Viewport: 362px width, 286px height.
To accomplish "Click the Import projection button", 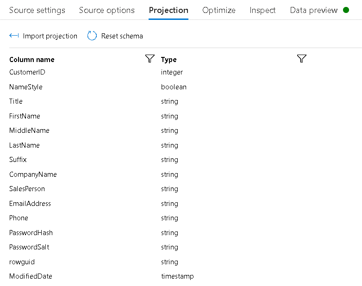I will click(43, 36).
